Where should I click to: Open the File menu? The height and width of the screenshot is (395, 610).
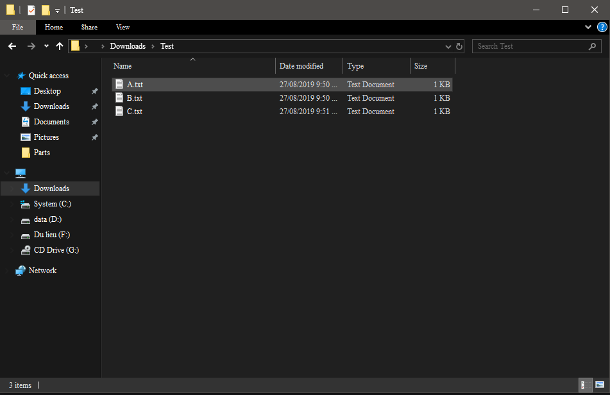coord(17,27)
